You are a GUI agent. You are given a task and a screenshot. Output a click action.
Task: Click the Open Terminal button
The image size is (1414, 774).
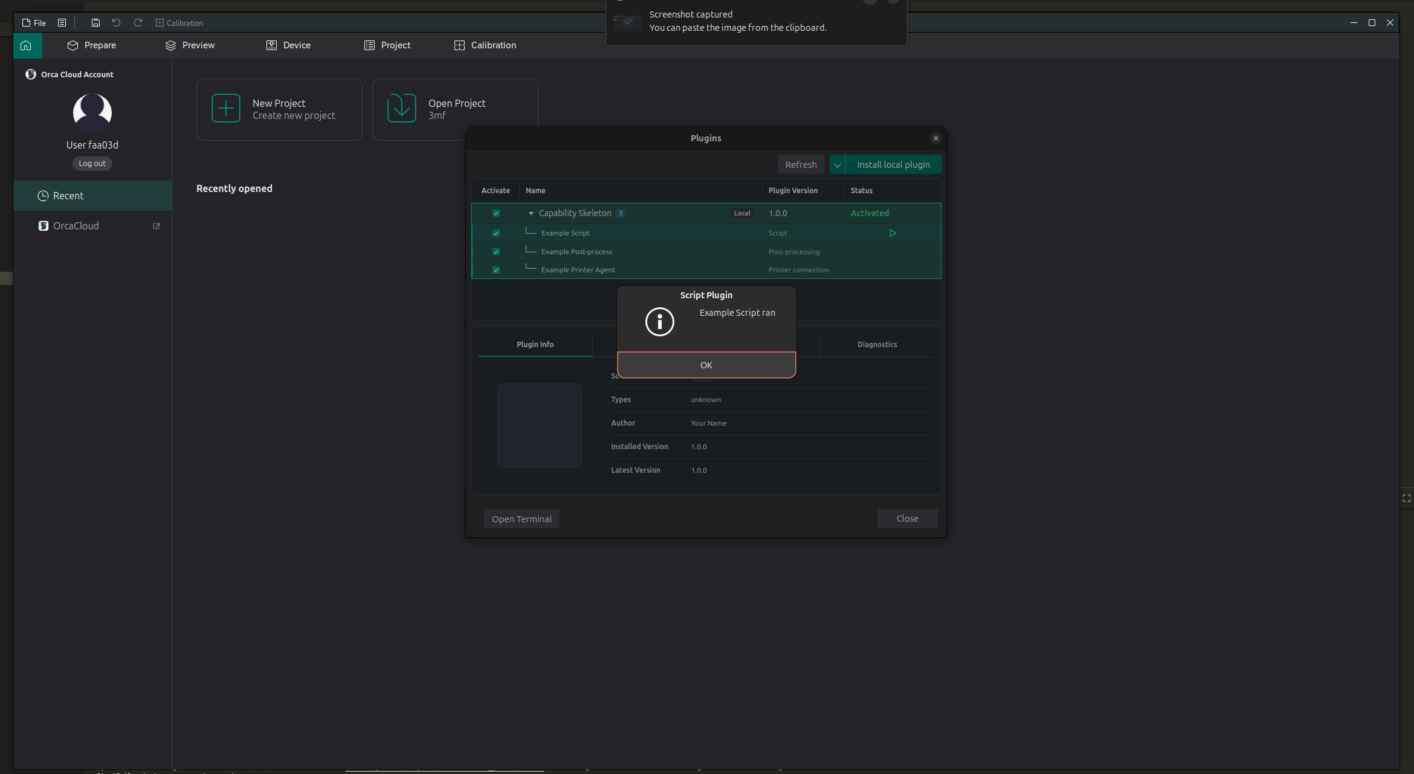[x=521, y=519]
